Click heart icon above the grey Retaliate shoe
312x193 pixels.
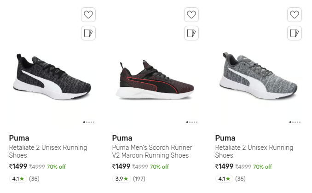(x=295, y=15)
